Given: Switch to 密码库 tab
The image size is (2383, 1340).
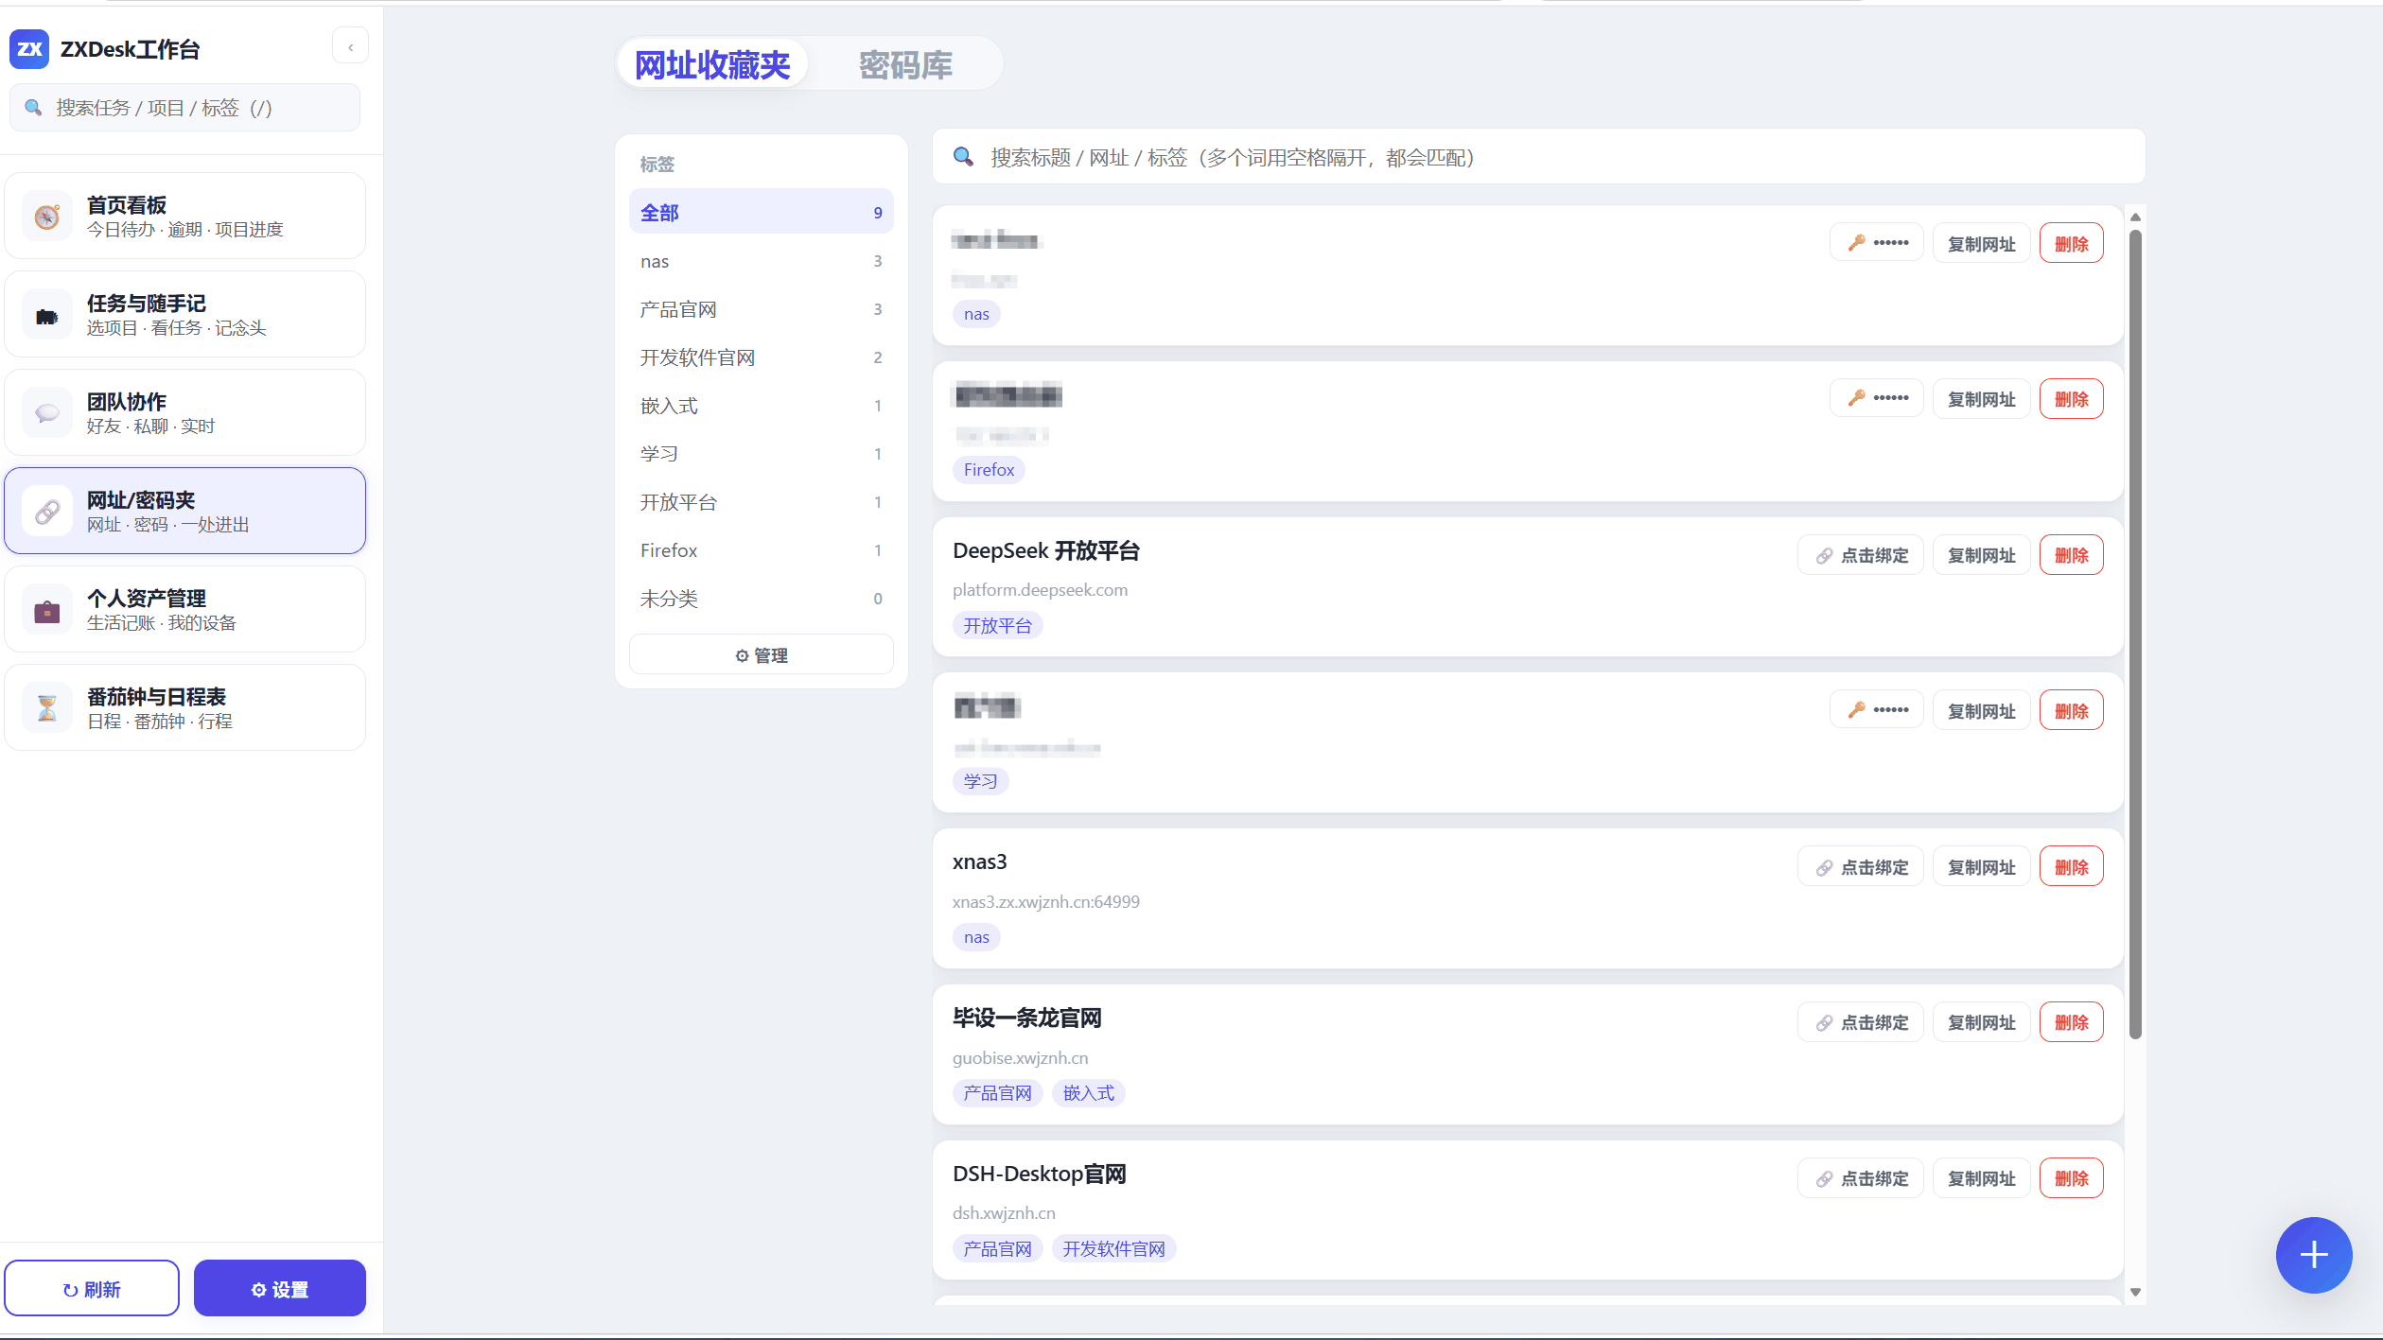Looking at the screenshot, I should 905,64.
